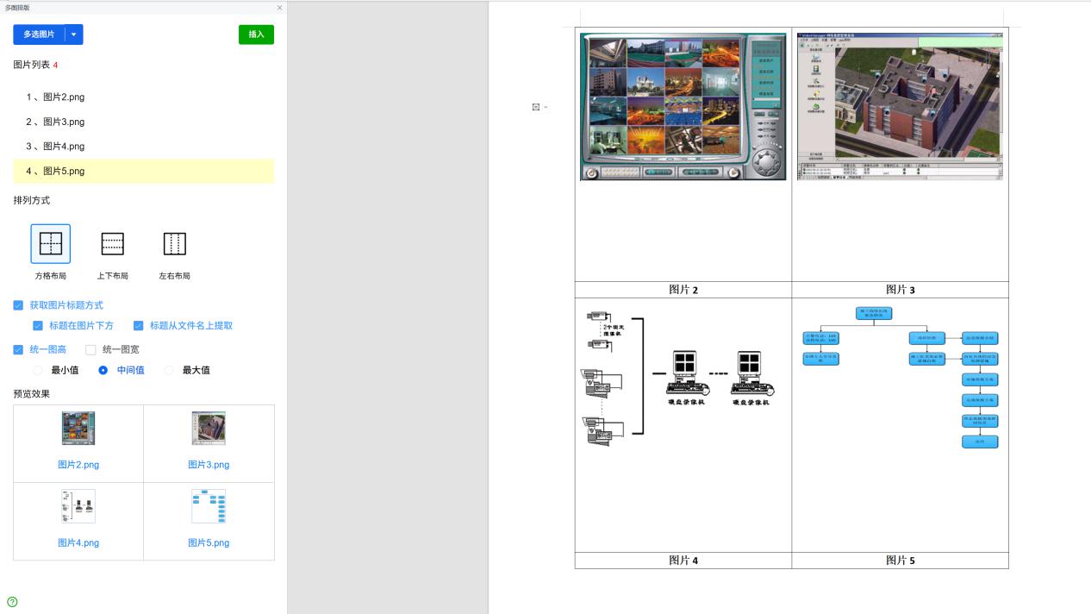This screenshot has height=614, width=1091.
Task: Click preview thumbnail of 图片5.png
Action: 209,506
